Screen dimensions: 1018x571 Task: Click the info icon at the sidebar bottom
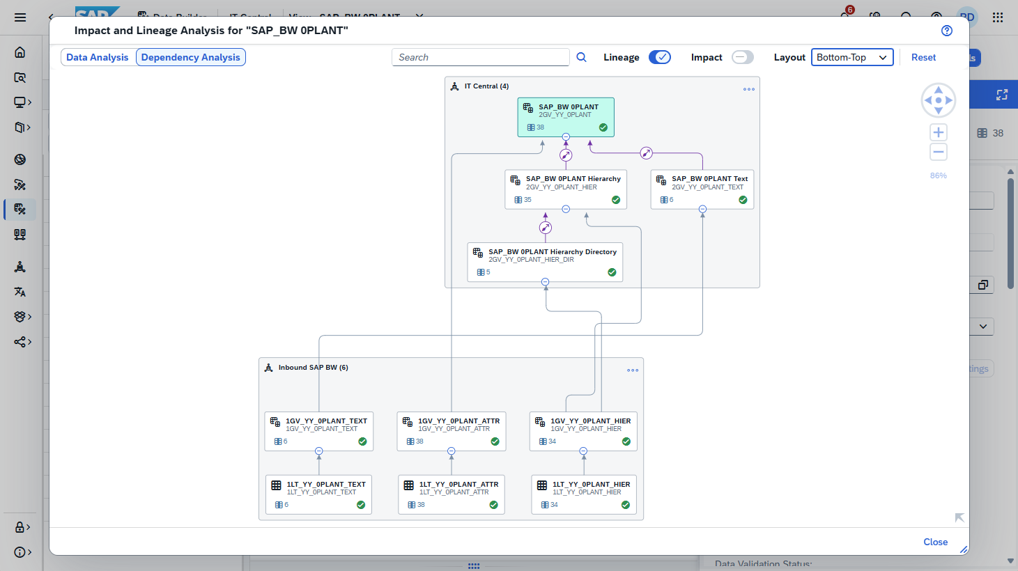(x=20, y=552)
